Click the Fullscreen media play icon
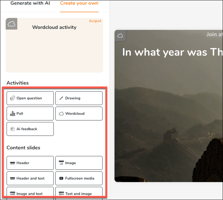Image resolution: width=223 pixels, height=200 pixels. [61, 178]
